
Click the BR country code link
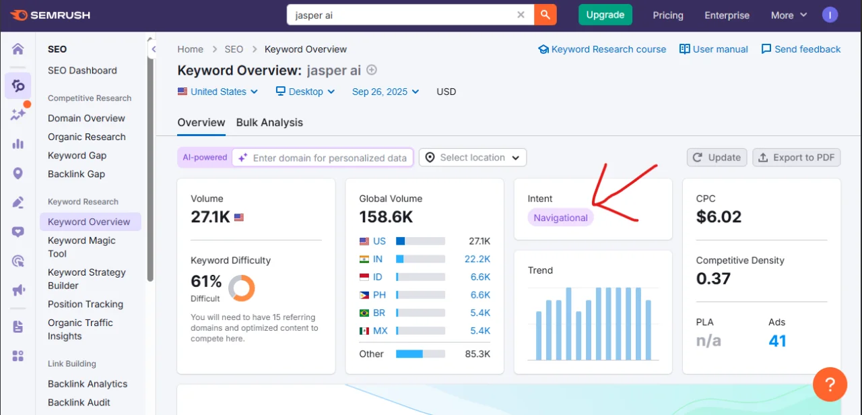tap(379, 313)
